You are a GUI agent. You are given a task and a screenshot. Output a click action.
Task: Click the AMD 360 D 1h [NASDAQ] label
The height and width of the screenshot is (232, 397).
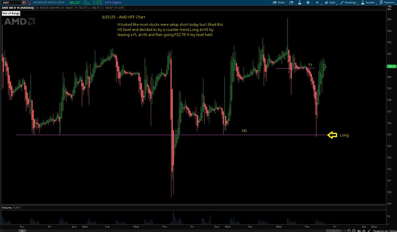point(18,8)
